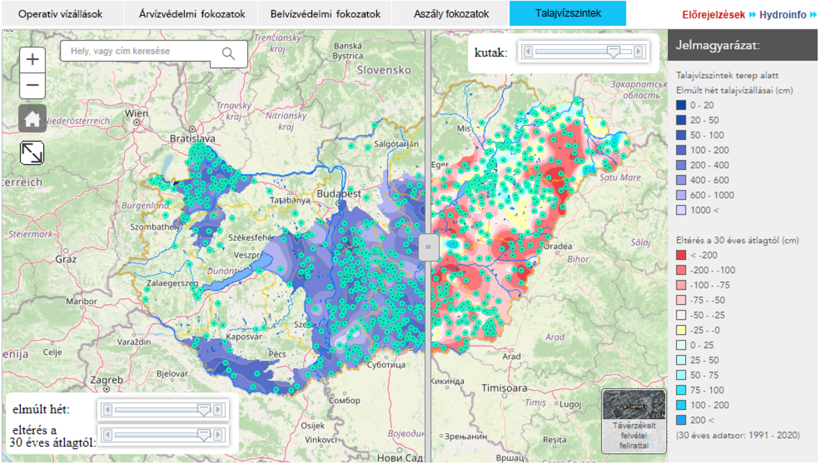Click the zoom out minus button
The image size is (821, 465).
pos(32,86)
